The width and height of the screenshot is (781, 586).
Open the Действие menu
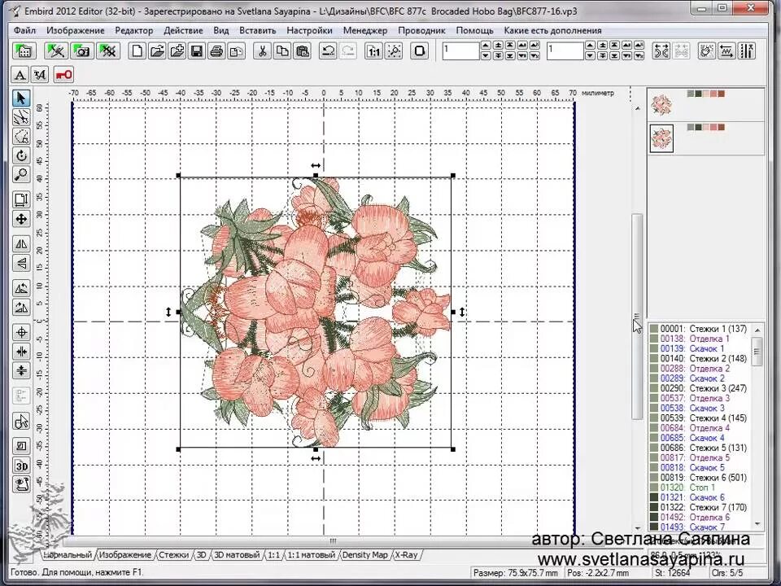[183, 30]
